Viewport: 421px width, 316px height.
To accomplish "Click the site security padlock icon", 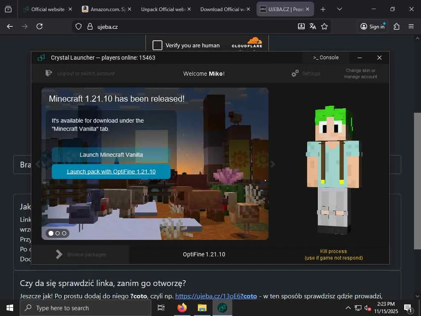I will (x=90, y=26).
